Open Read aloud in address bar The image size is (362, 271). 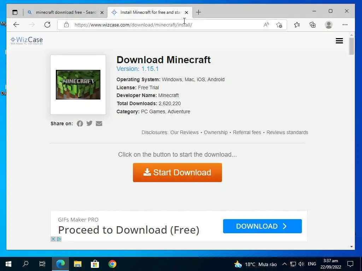tap(266, 25)
